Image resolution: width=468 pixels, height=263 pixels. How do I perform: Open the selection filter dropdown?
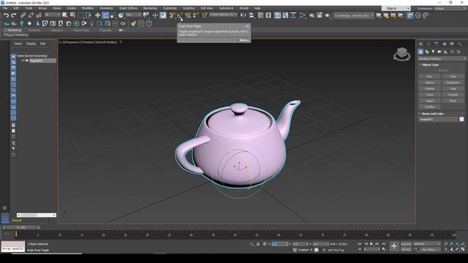tap(52, 15)
